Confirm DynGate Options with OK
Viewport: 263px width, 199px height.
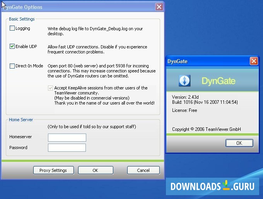(96, 170)
